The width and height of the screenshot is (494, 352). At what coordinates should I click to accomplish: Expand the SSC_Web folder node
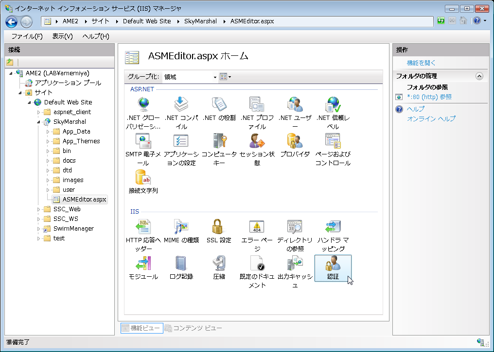(x=38, y=209)
